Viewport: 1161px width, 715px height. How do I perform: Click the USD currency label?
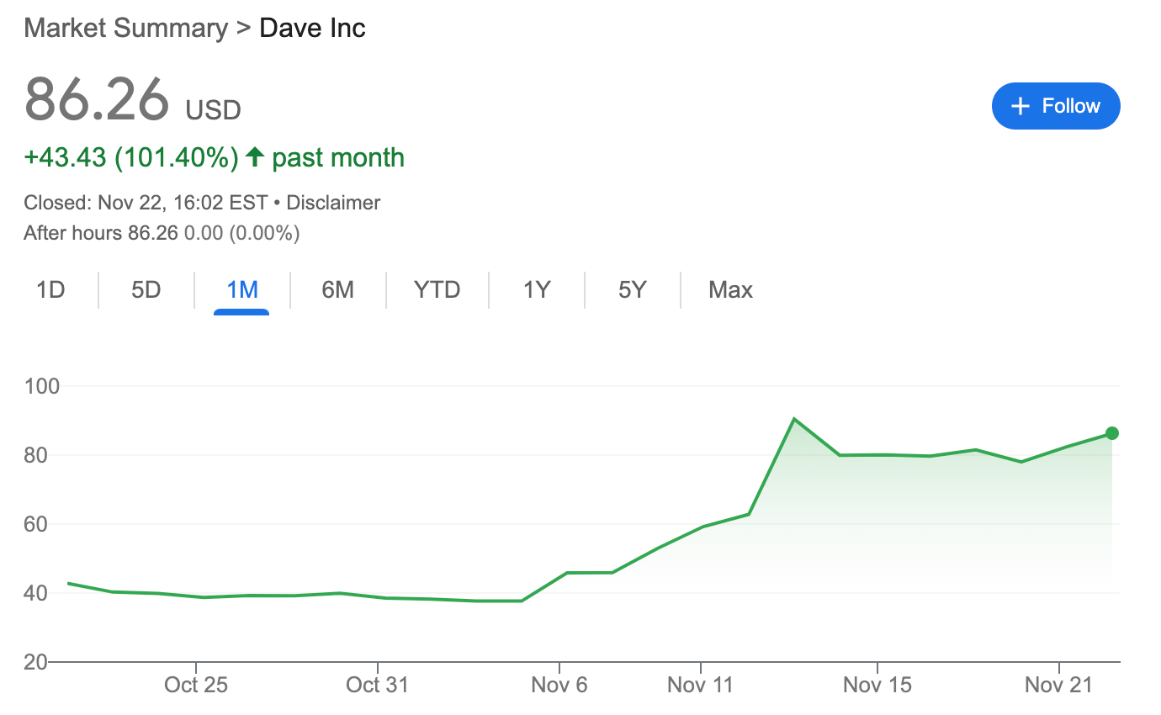click(x=214, y=110)
